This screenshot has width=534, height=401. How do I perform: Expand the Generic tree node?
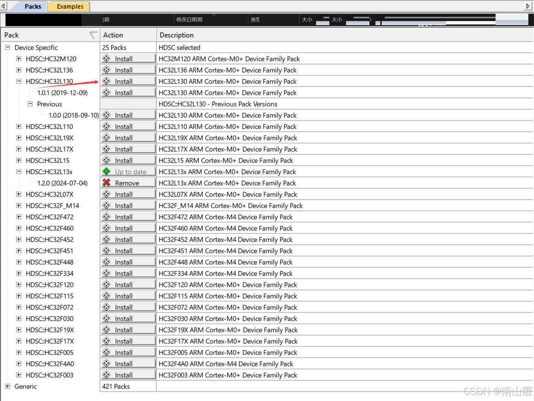pyautogui.click(x=7, y=386)
